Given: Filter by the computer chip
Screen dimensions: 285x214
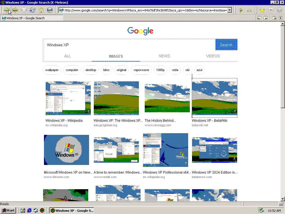Looking at the screenshot, I should pyautogui.click(x=72, y=70).
